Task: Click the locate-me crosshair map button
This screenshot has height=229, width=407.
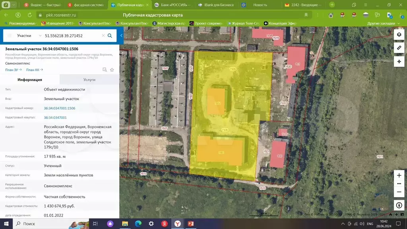Action: tap(399, 62)
